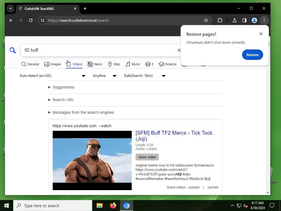Toggle the side panel icon
Screen dimensions: 281x211
[x=245, y=20]
